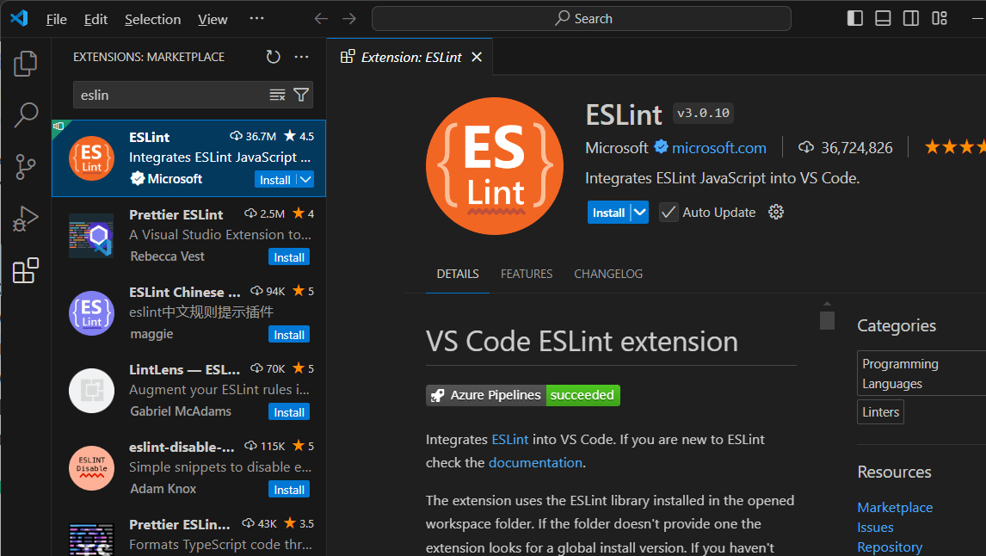Open Source Control view in activity bar
This screenshot has width=986, height=556.
[26, 167]
